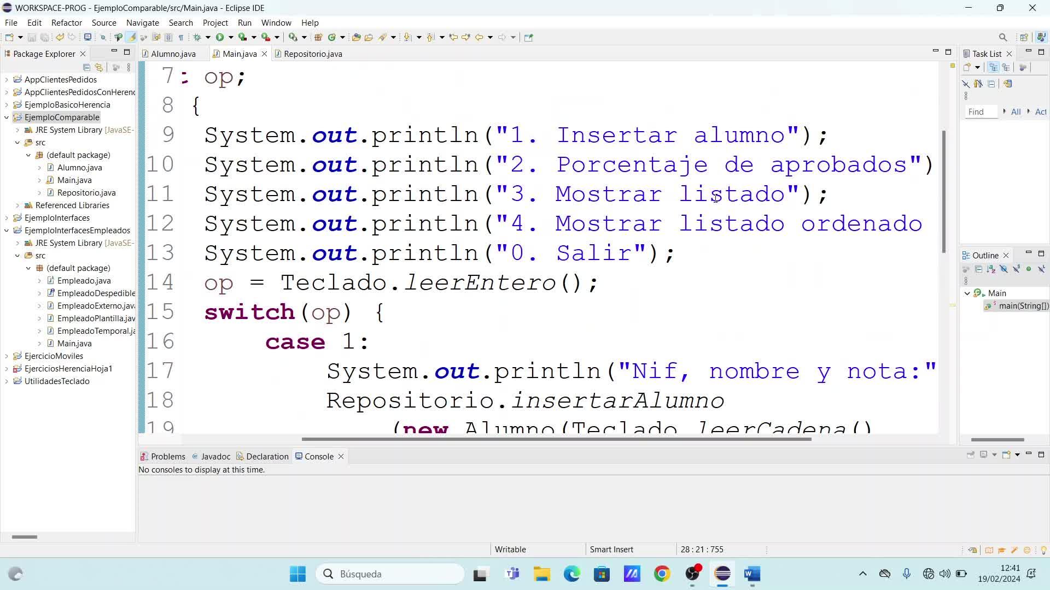Click the Save disk icon in toolbar
Screen dimensions: 1050x590
pos(32,37)
